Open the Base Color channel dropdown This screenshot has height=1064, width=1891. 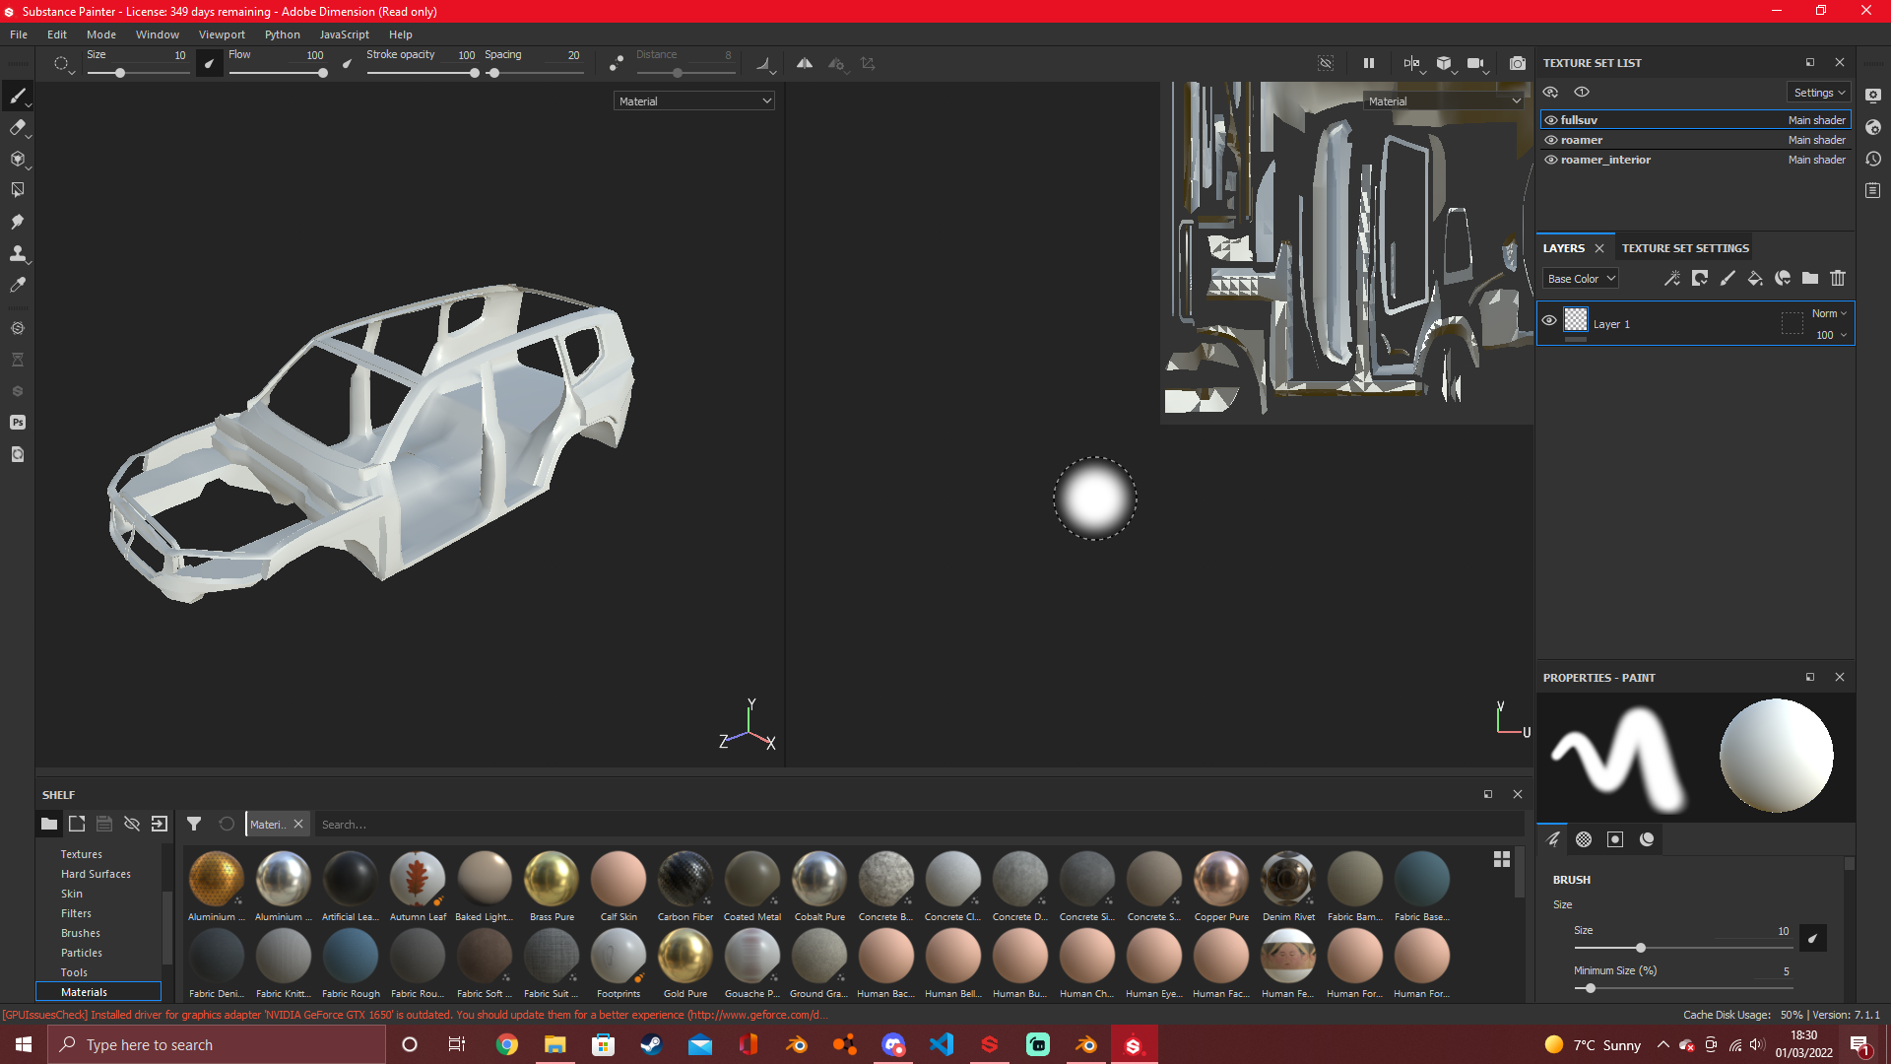tap(1580, 279)
